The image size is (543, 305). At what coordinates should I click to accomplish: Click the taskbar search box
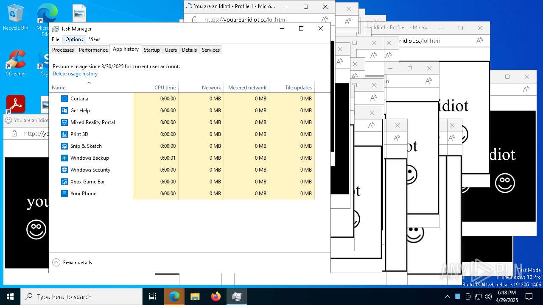pyautogui.click(x=81, y=297)
